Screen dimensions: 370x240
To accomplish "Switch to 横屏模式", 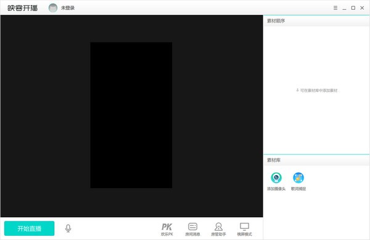I will pyautogui.click(x=244, y=230).
